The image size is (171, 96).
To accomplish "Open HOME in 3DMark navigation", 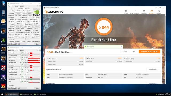I will coord(126,12).
